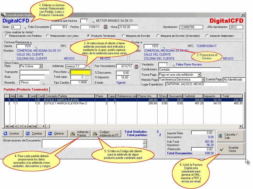Click the Observaciones del Documento text box

click(93, 143)
